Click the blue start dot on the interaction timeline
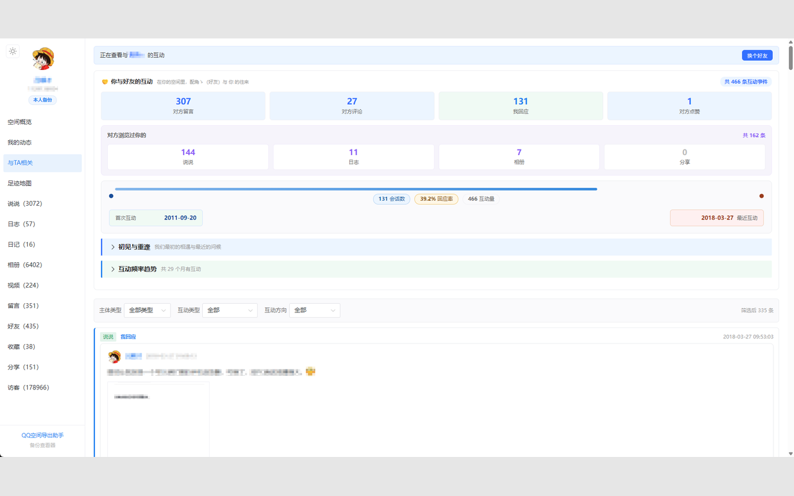This screenshot has width=794, height=496. coord(111,196)
